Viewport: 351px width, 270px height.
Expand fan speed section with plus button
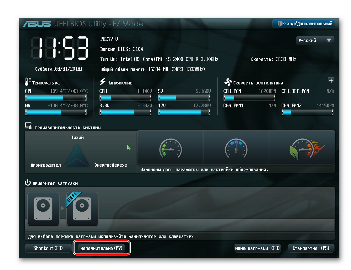pos(331,81)
